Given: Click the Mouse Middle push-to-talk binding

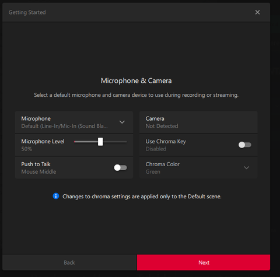Looking at the screenshot, I should tap(38, 171).
